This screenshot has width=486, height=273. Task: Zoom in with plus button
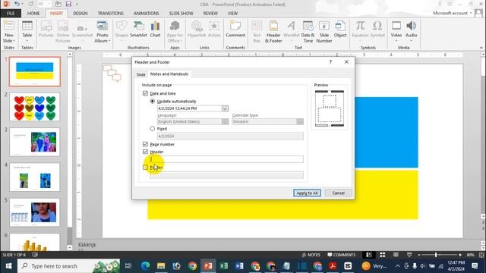[x=460, y=255]
